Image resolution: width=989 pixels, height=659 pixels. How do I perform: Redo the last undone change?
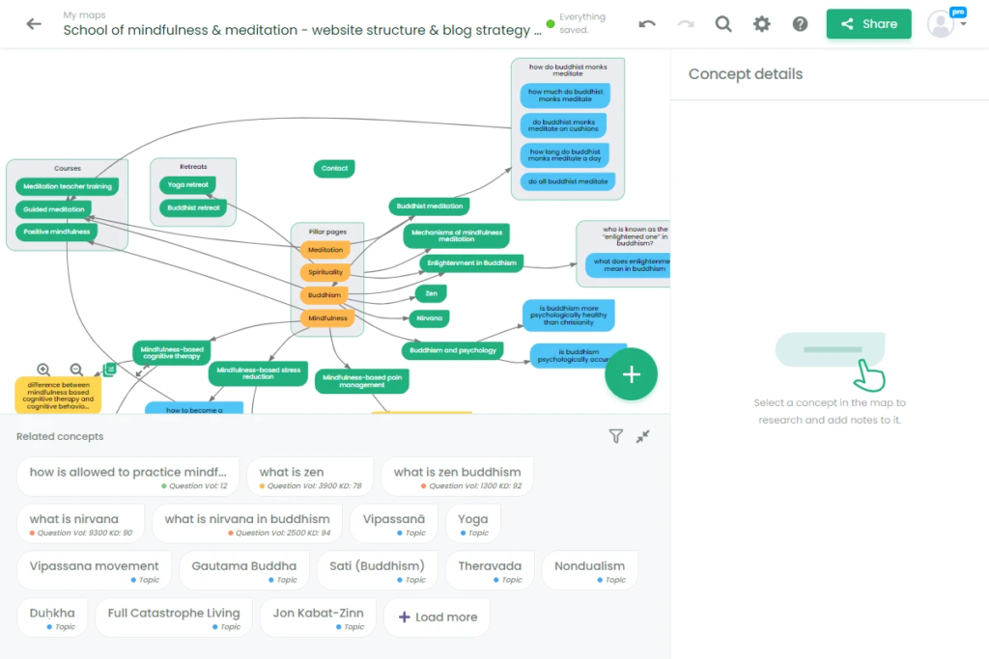[685, 23]
